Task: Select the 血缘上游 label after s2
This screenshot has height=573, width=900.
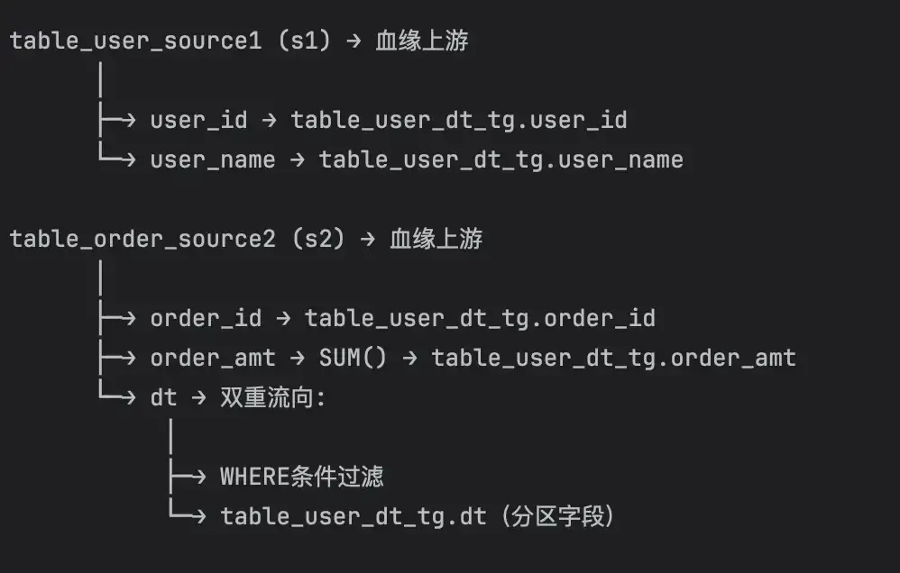Action: (436, 239)
